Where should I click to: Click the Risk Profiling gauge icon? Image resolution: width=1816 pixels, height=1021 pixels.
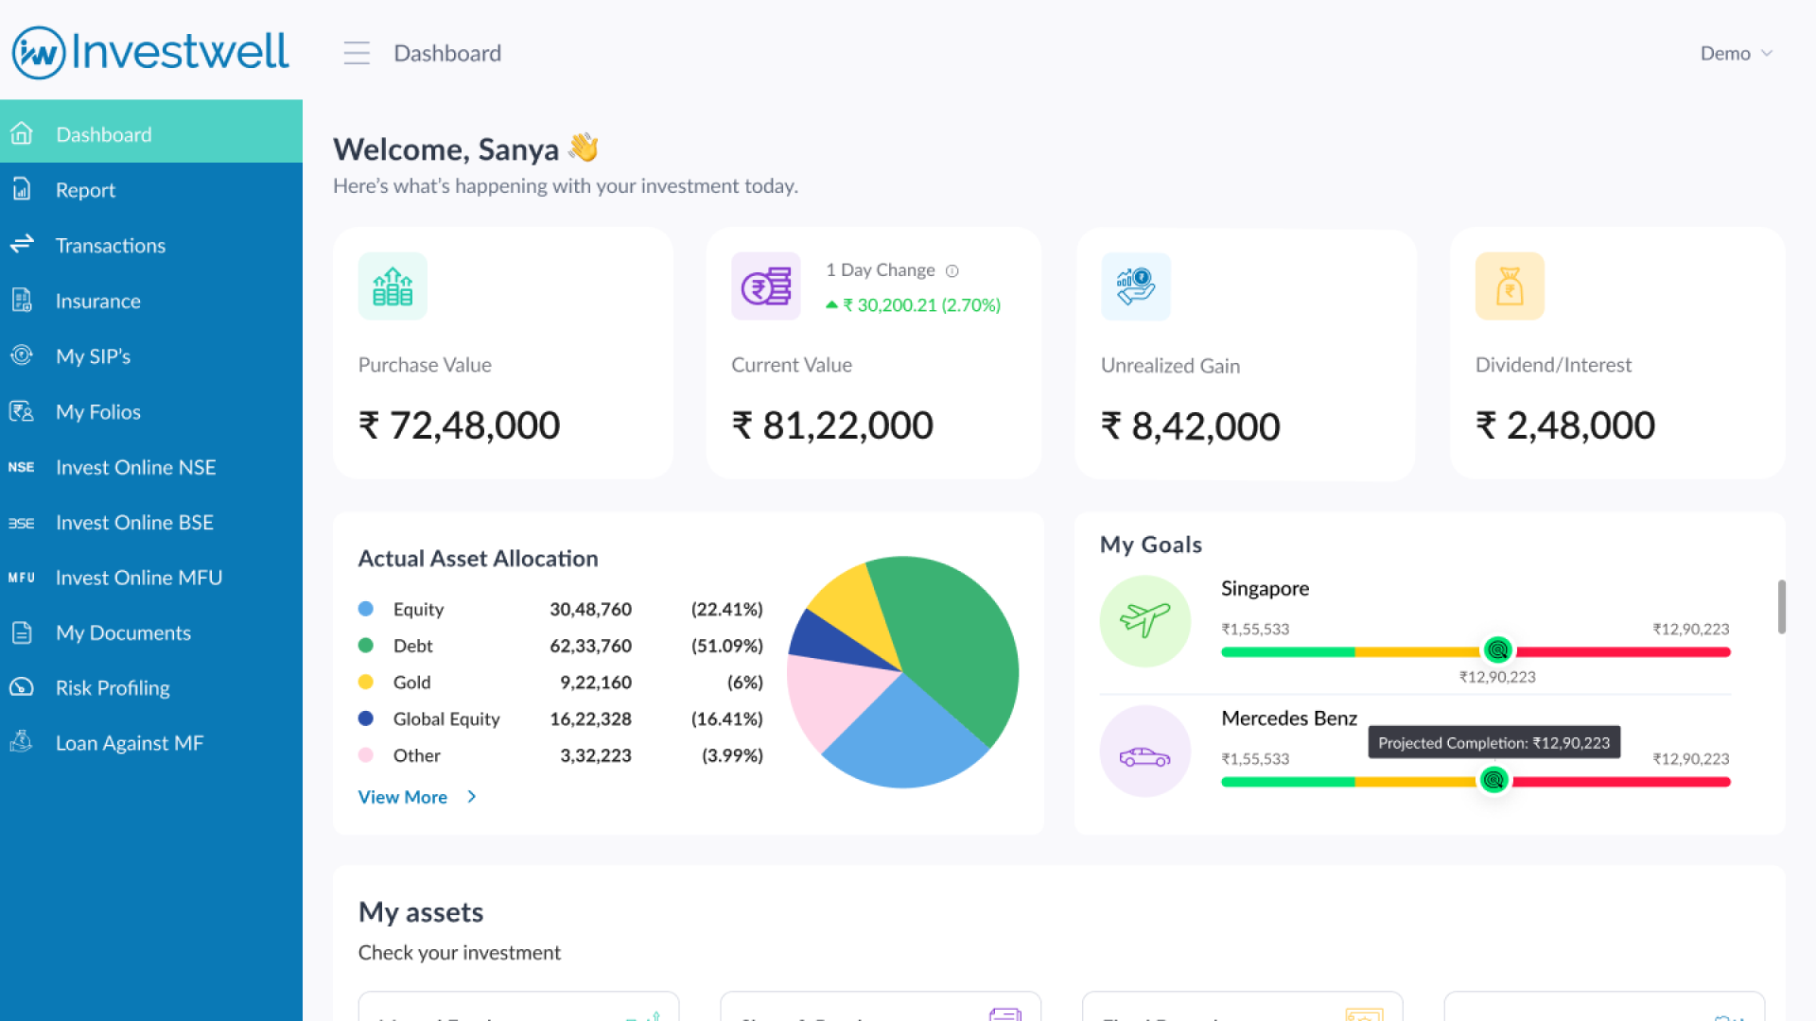[22, 687]
